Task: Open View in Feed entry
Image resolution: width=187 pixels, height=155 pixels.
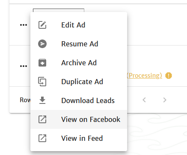Action: click(x=79, y=138)
